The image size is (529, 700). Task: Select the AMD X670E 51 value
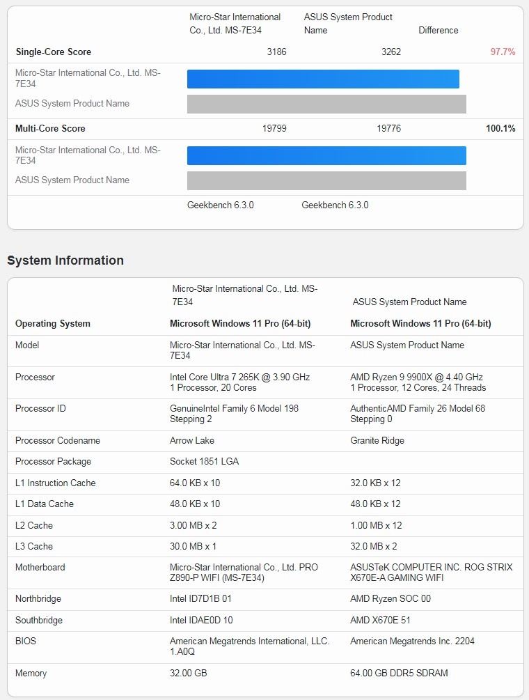381,621
